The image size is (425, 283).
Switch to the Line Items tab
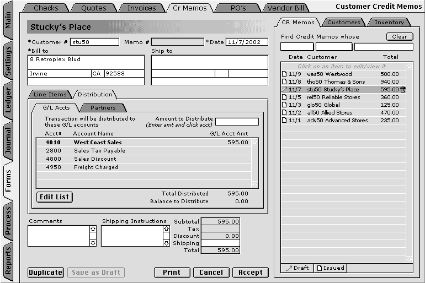coord(50,94)
